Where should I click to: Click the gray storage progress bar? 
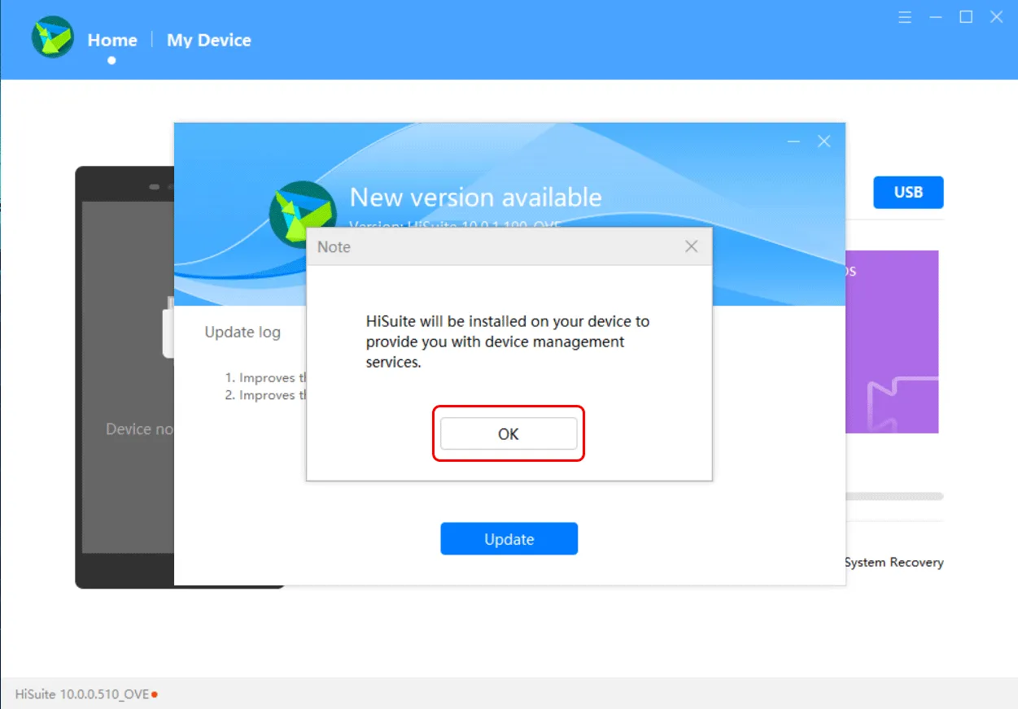click(x=893, y=496)
